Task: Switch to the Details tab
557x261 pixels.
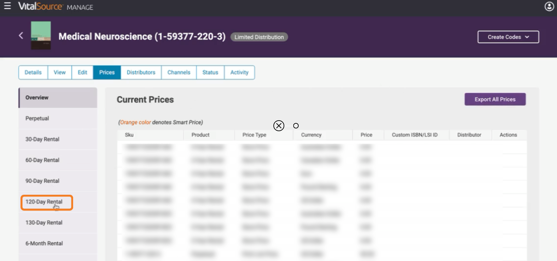Action: 33,72
